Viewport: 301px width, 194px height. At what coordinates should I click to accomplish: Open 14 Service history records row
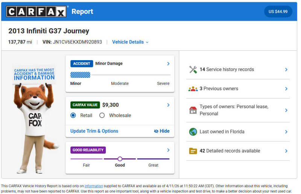[238, 70]
